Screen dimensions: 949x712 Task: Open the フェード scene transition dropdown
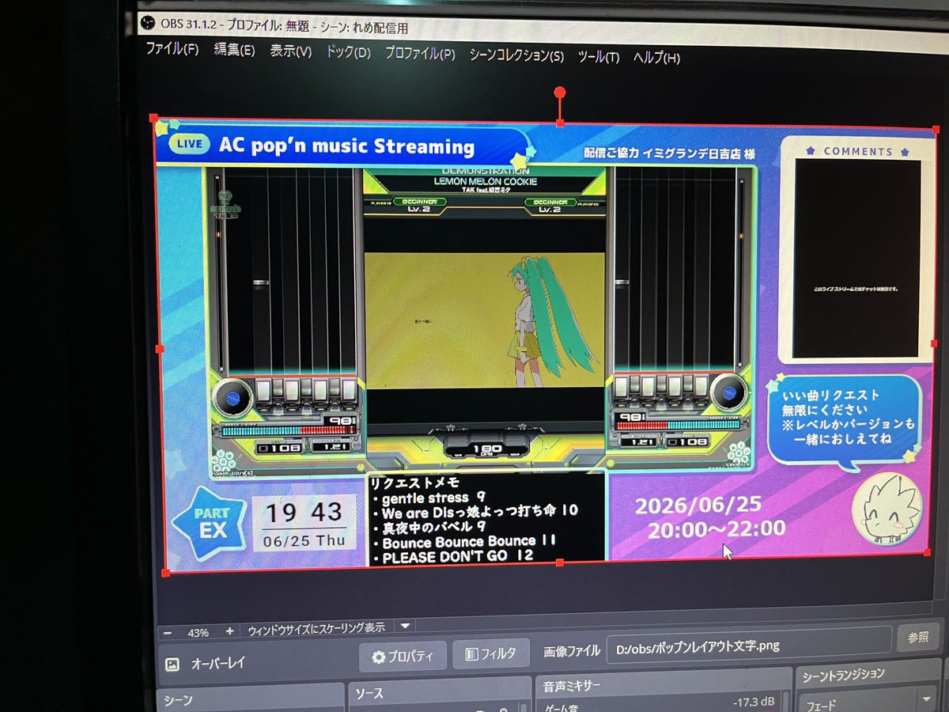(x=868, y=701)
